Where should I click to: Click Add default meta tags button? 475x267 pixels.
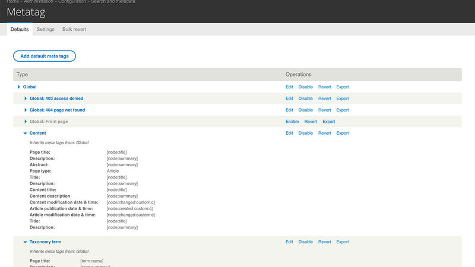[x=45, y=56]
